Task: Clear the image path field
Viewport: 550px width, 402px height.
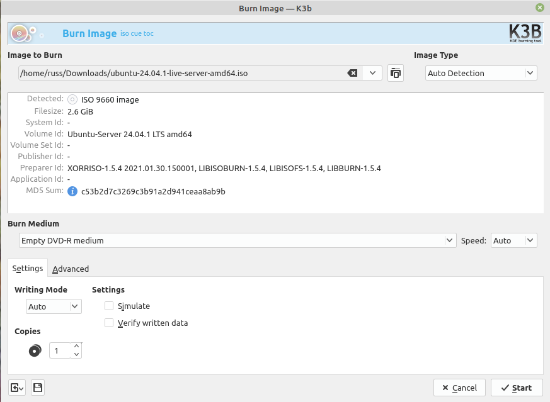Action: pos(352,73)
